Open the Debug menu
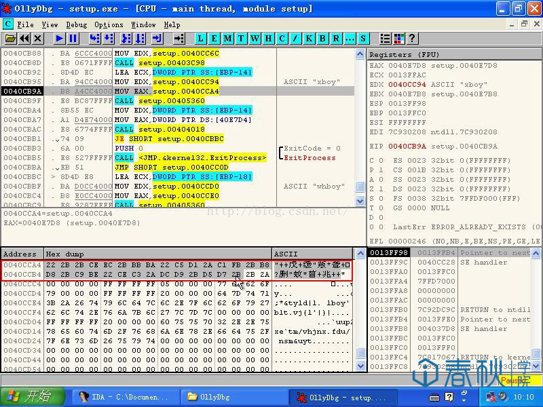The height and width of the screenshot is (407, 543). click(x=77, y=24)
